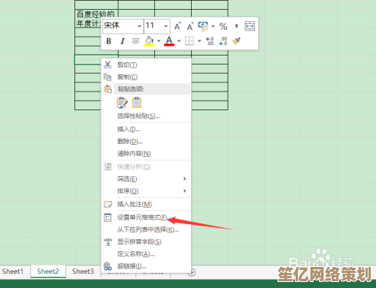Click the borders icon in mini toolbar
The image size is (376, 288).
click(190, 40)
